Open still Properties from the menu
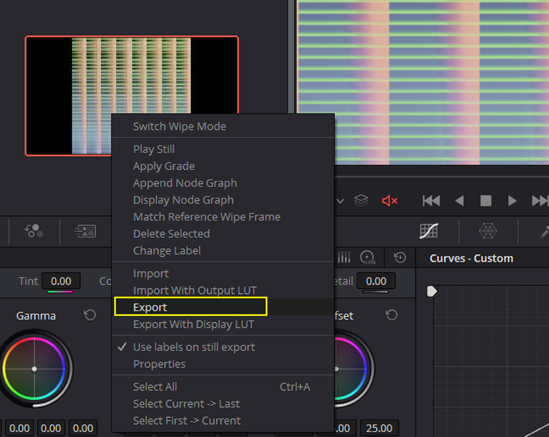The width and height of the screenshot is (549, 437). 223,364
